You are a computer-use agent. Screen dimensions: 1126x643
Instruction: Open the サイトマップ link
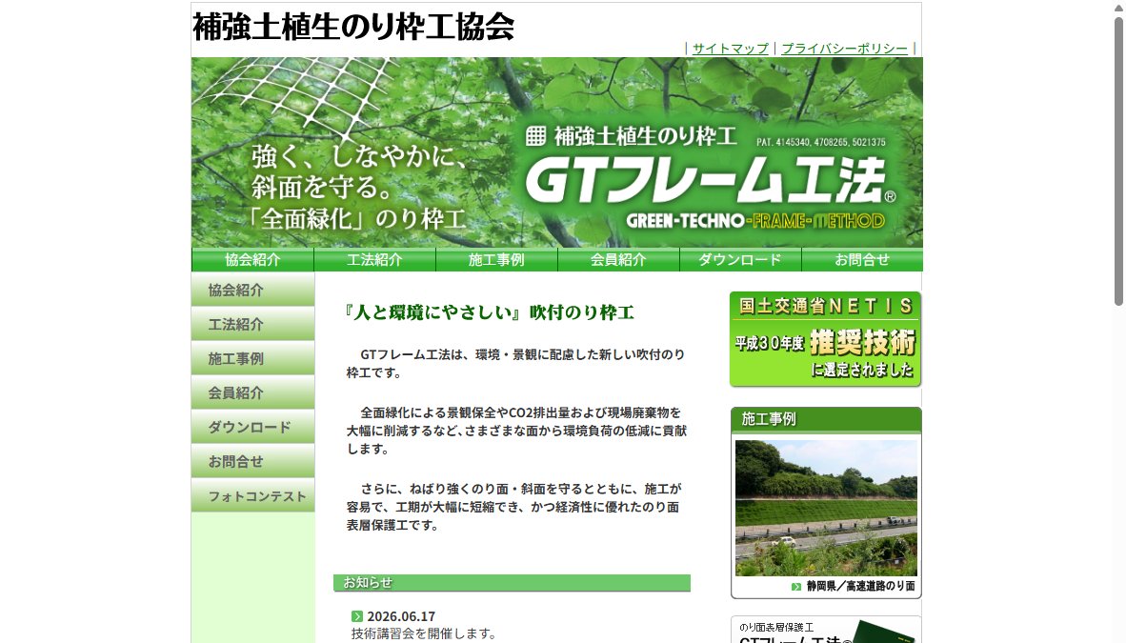[x=730, y=49]
